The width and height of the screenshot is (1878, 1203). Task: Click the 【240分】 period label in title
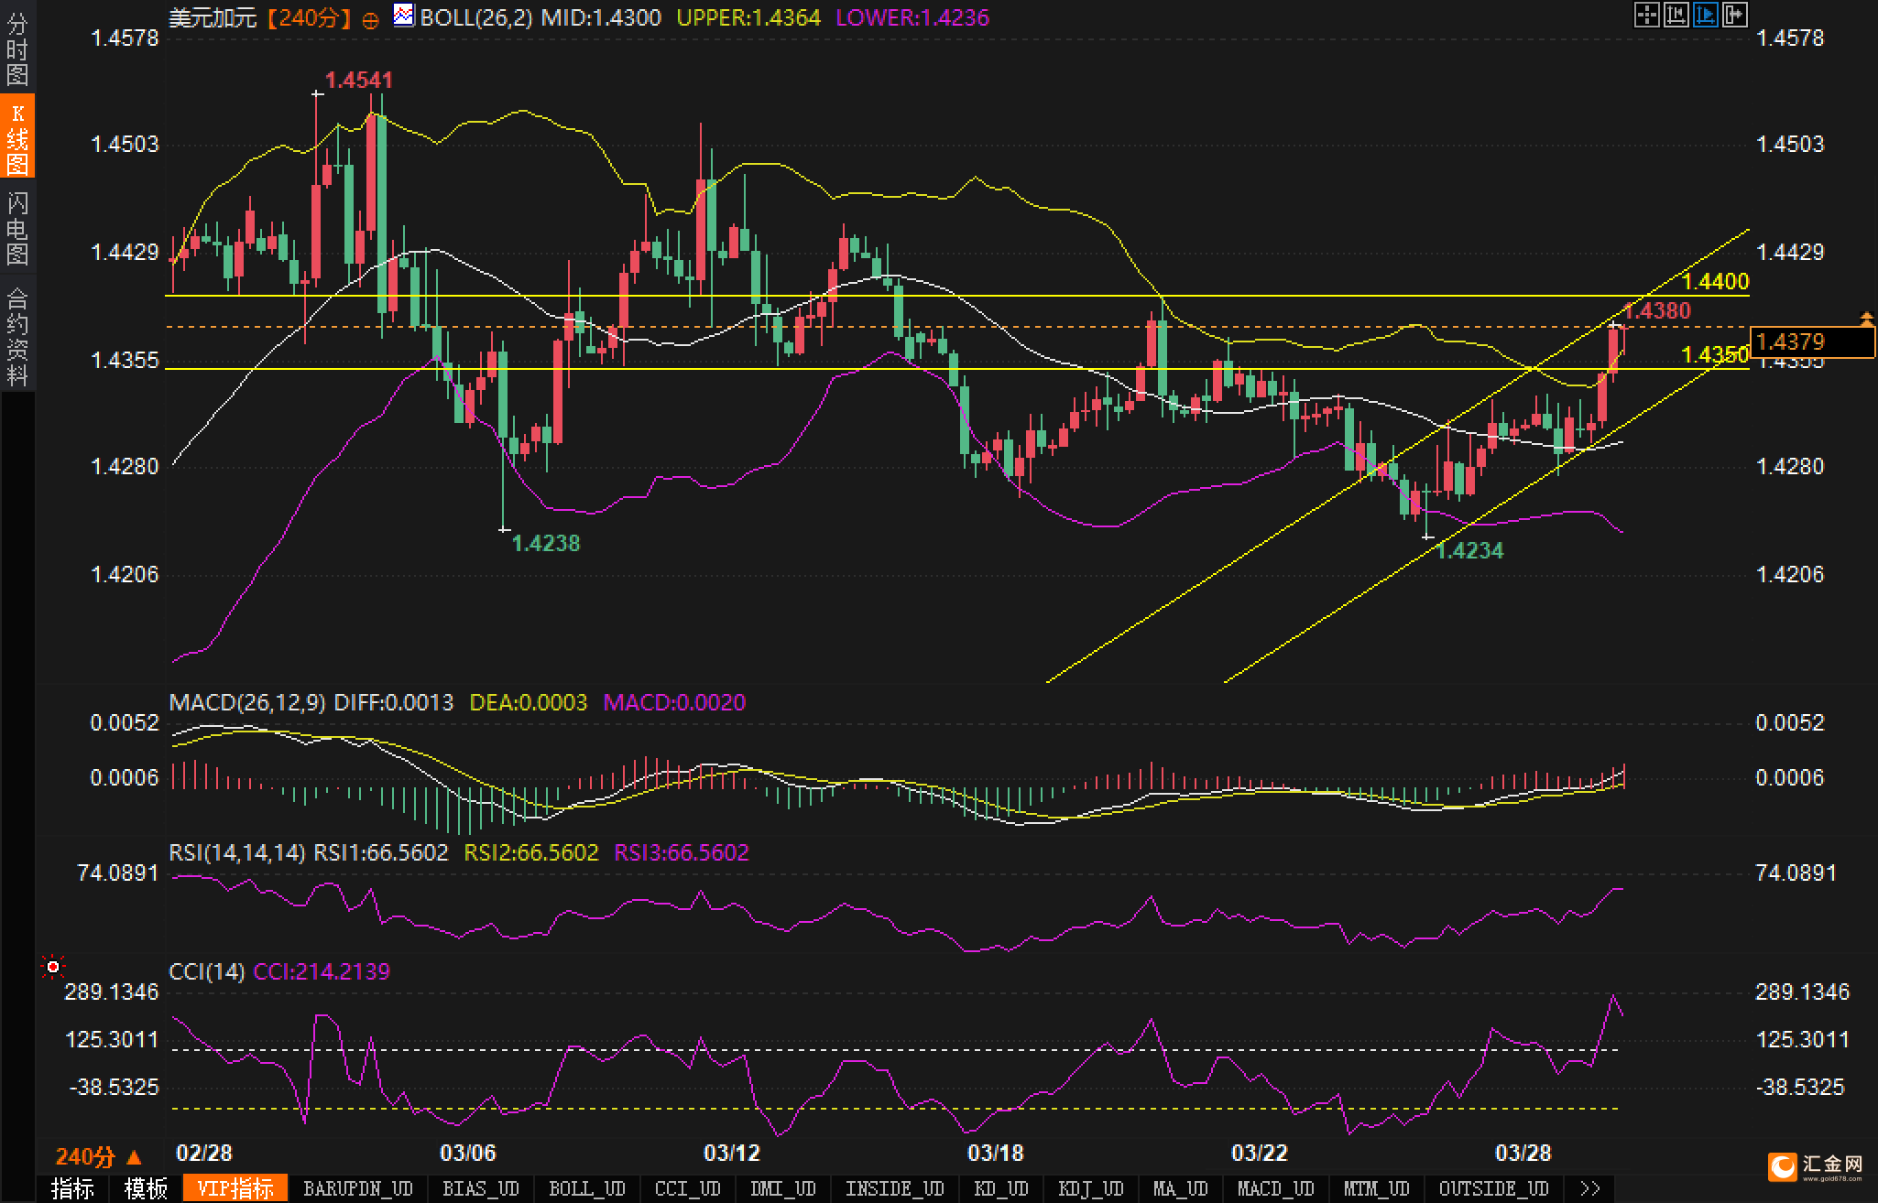click(x=310, y=17)
